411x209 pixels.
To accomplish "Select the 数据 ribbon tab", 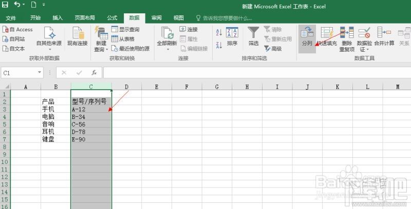I will point(134,18).
